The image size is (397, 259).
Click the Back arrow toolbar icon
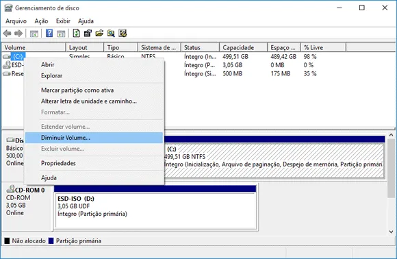pos(7,33)
